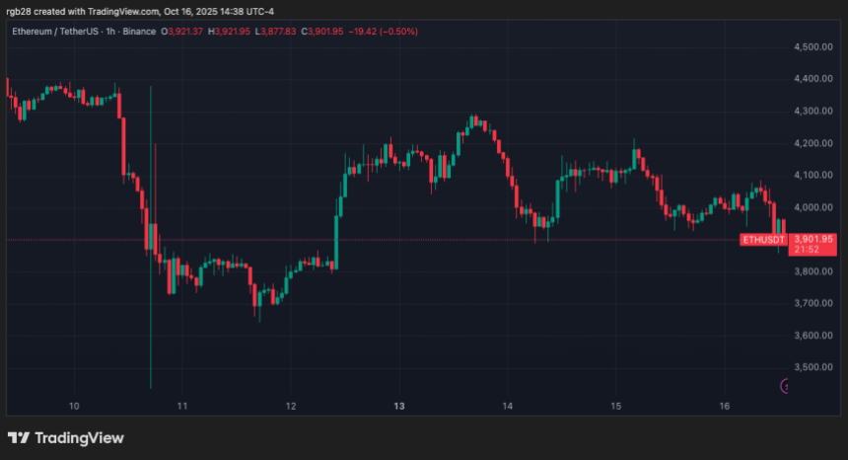Click the current price tag 3,901.95
Image resolution: width=848 pixels, height=460 pixels.
814,239
